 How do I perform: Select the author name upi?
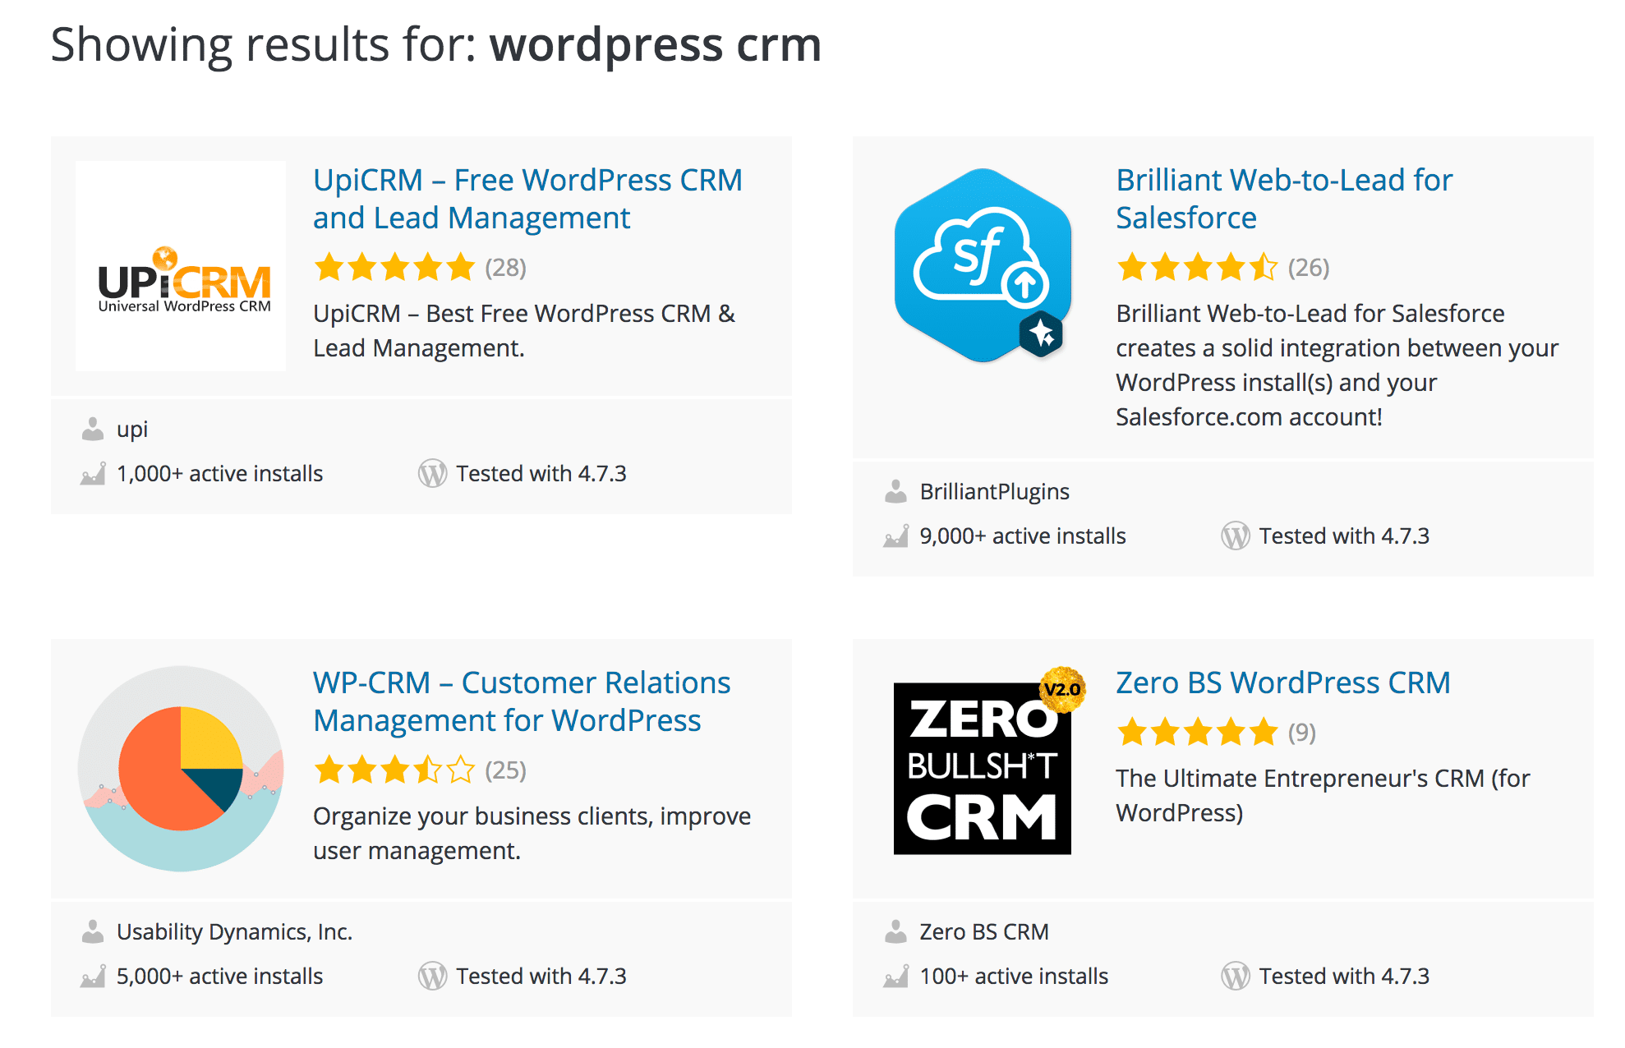coord(132,430)
